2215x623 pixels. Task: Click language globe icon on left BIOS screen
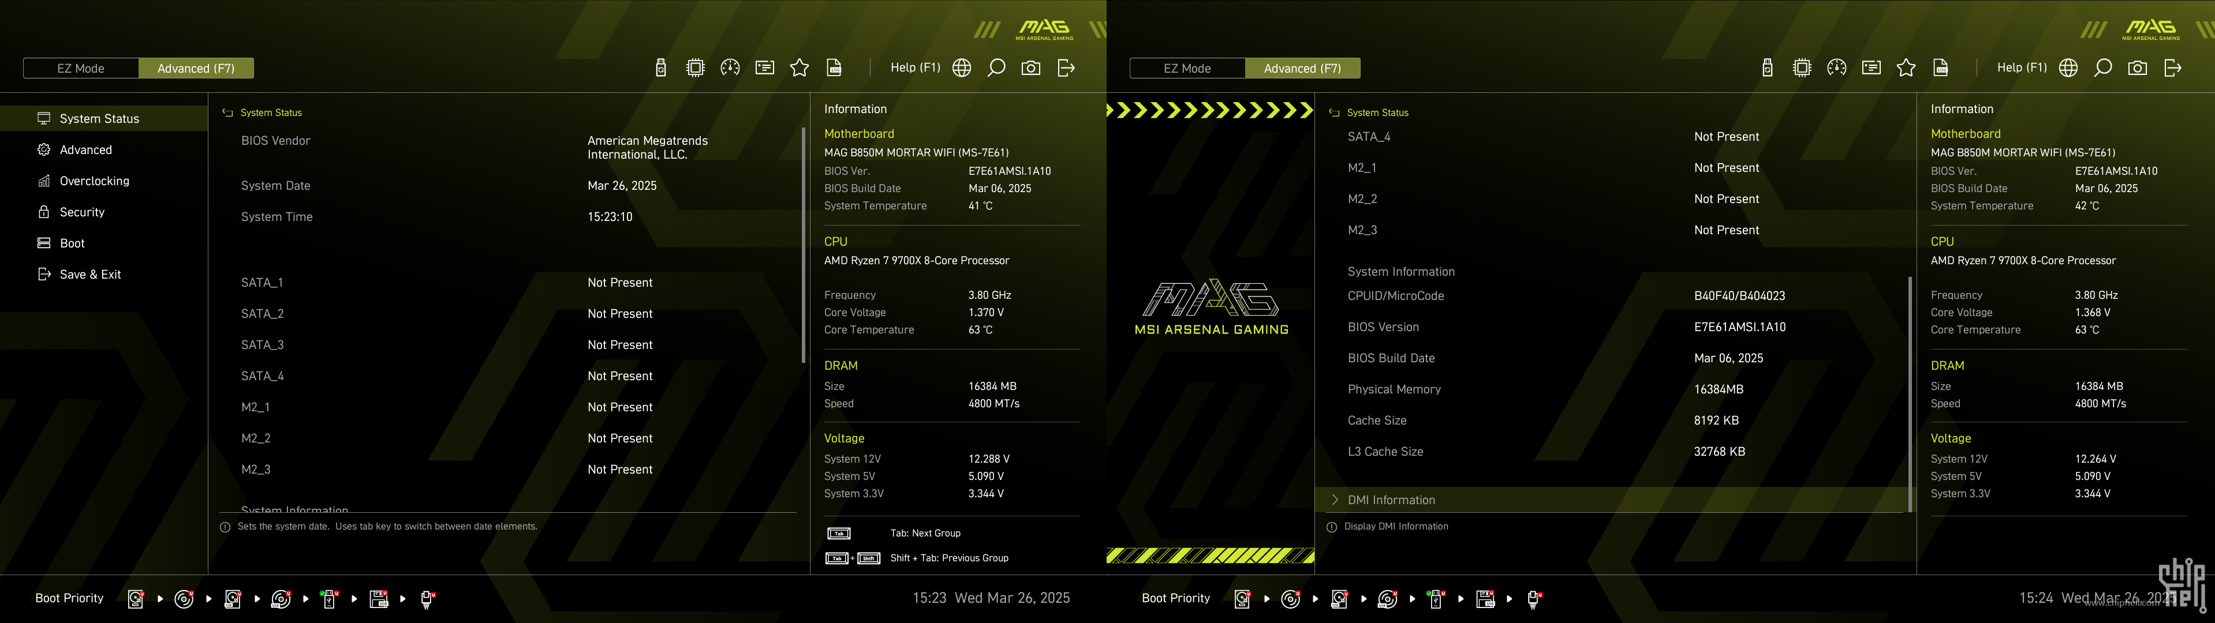point(962,68)
